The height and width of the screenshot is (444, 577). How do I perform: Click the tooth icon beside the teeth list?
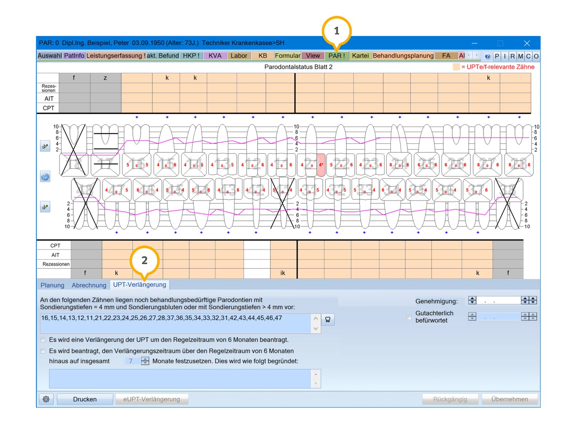[328, 319]
